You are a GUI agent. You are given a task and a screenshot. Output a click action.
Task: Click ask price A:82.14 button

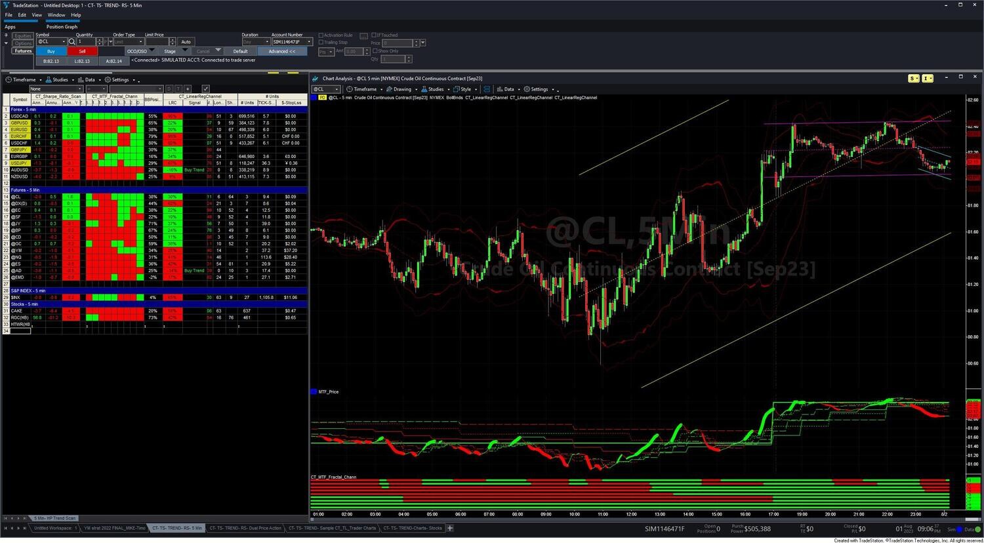(x=113, y=61)
